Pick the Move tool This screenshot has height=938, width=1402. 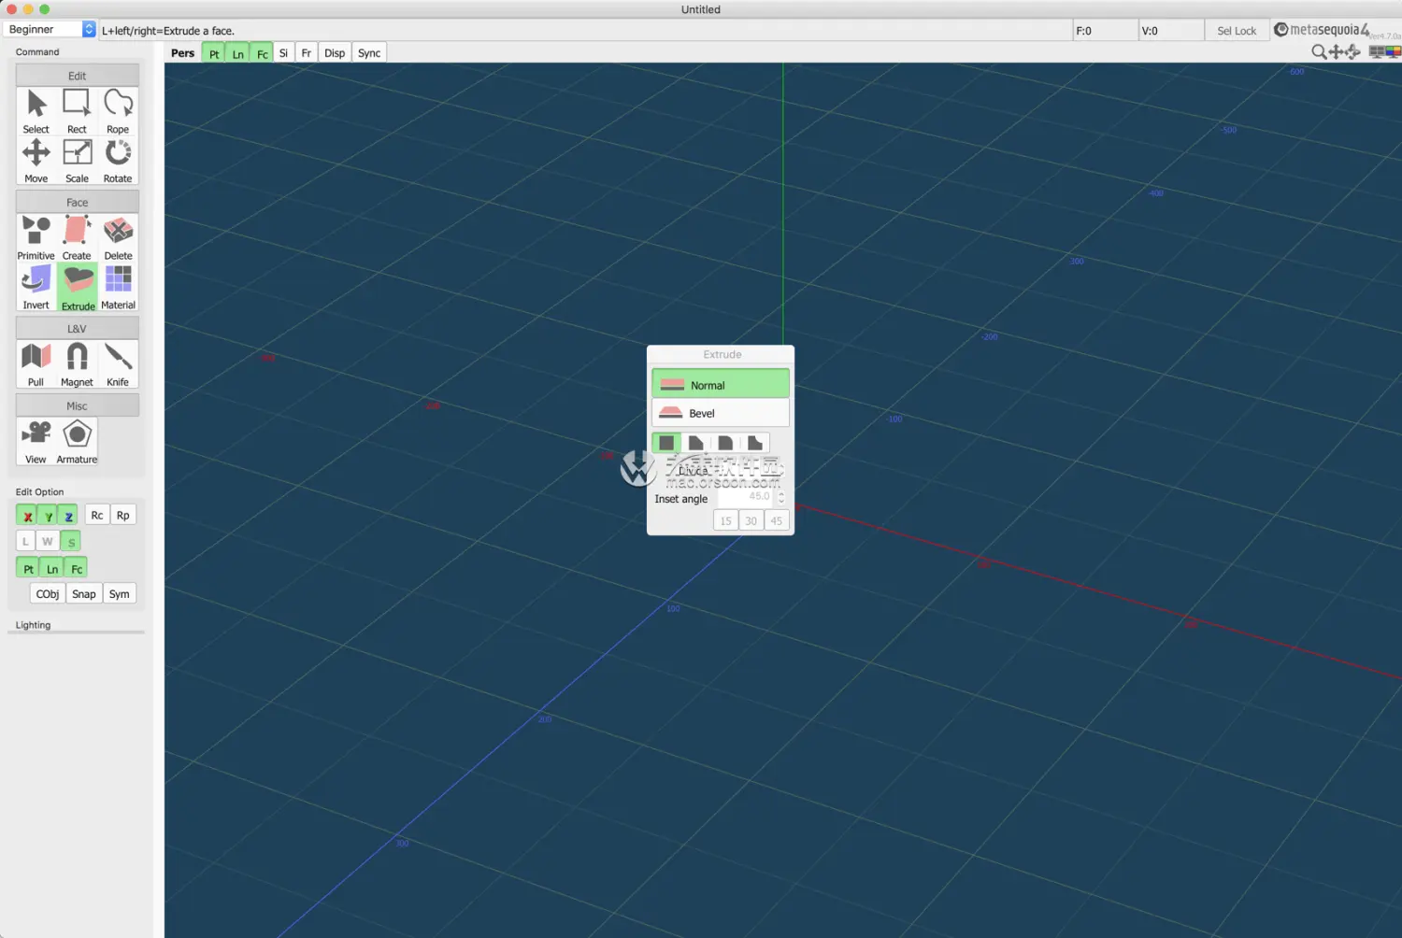click(x=36, y=161)
